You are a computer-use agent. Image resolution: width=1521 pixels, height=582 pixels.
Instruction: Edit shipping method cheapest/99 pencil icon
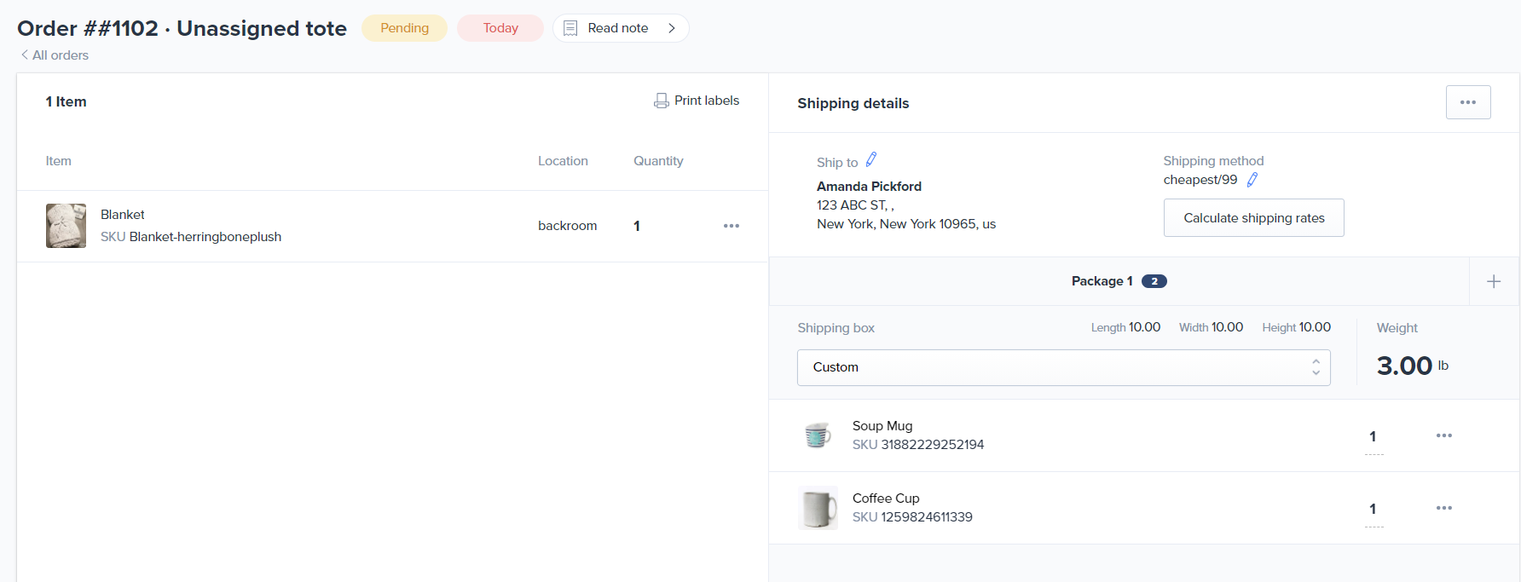1252,180
